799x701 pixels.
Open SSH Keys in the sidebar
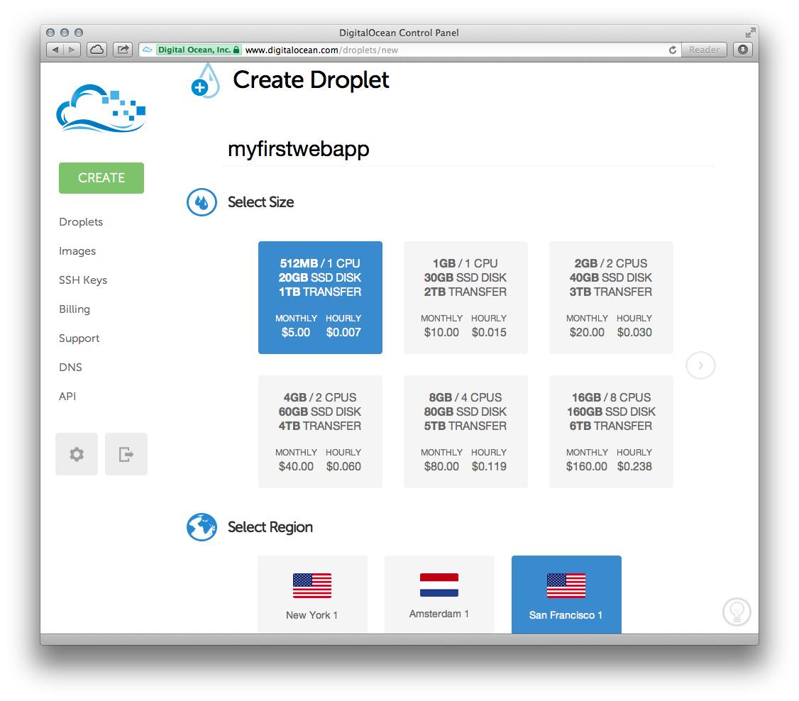tap(83, 280)
